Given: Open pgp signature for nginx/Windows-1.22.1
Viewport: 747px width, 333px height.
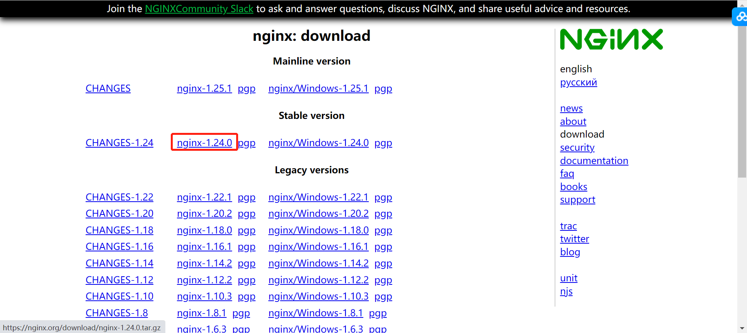Looking at the screenshot, I should point(383,197).
